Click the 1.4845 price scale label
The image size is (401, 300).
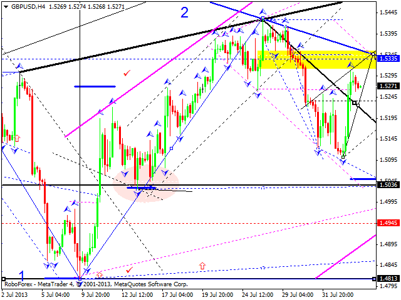pos(388,265)
